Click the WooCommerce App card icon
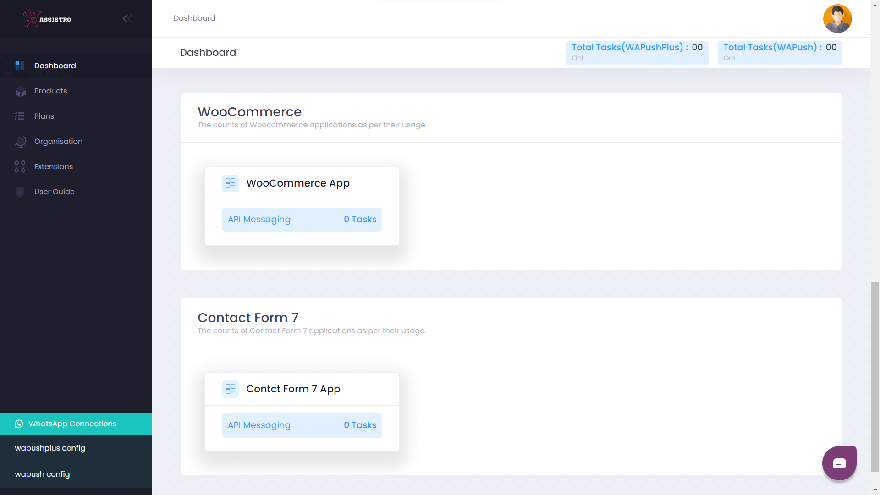 click(x=231, y=183)
